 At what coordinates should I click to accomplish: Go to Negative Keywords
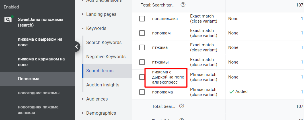pyautogui.click(x=106, y=56)
